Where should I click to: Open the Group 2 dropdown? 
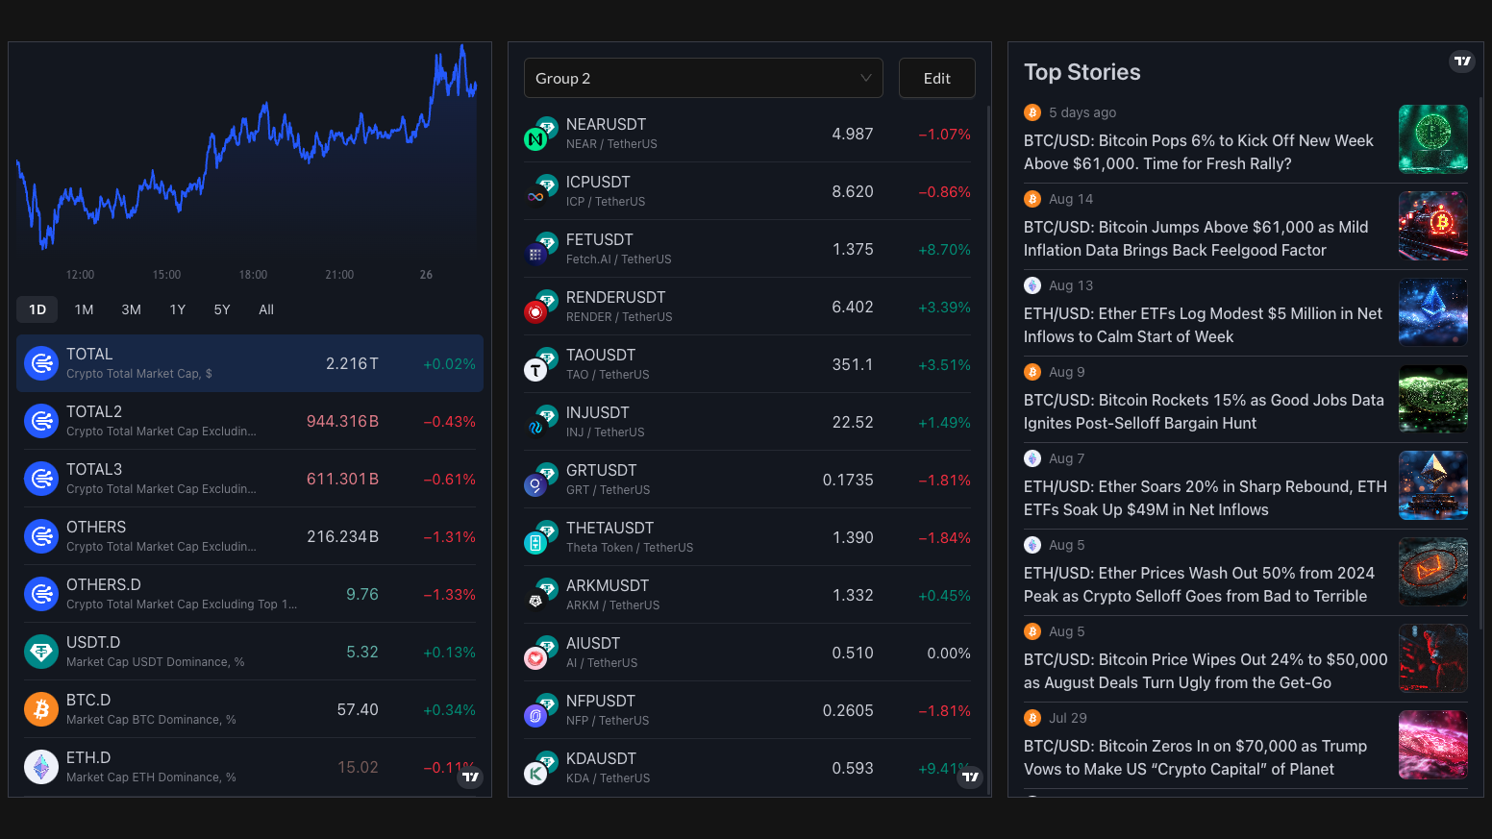click(704, 78)
